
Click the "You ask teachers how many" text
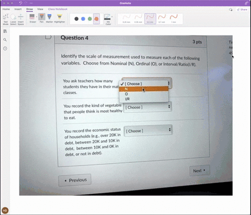coord(88,81)
